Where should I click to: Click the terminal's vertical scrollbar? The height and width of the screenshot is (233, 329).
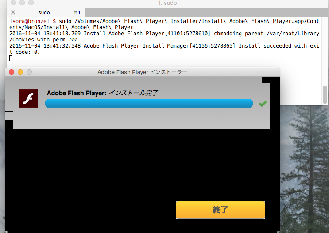325,94
